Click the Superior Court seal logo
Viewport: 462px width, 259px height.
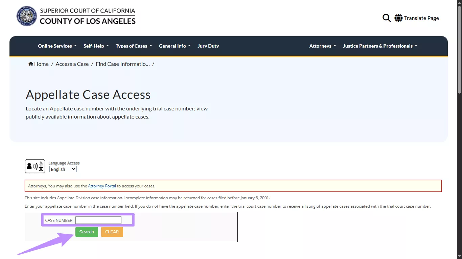coord(26,16)
